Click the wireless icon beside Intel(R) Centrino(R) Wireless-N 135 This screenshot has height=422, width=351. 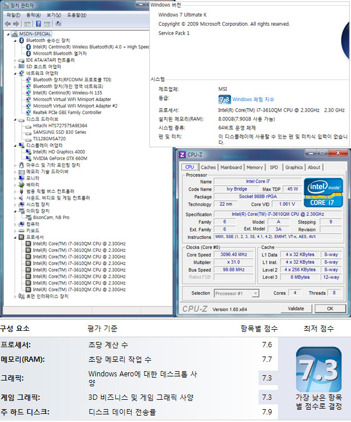coord(28,93)
